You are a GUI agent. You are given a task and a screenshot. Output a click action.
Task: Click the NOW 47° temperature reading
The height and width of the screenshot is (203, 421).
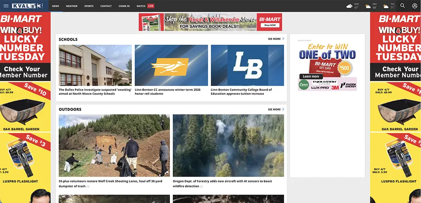[356, 6]
